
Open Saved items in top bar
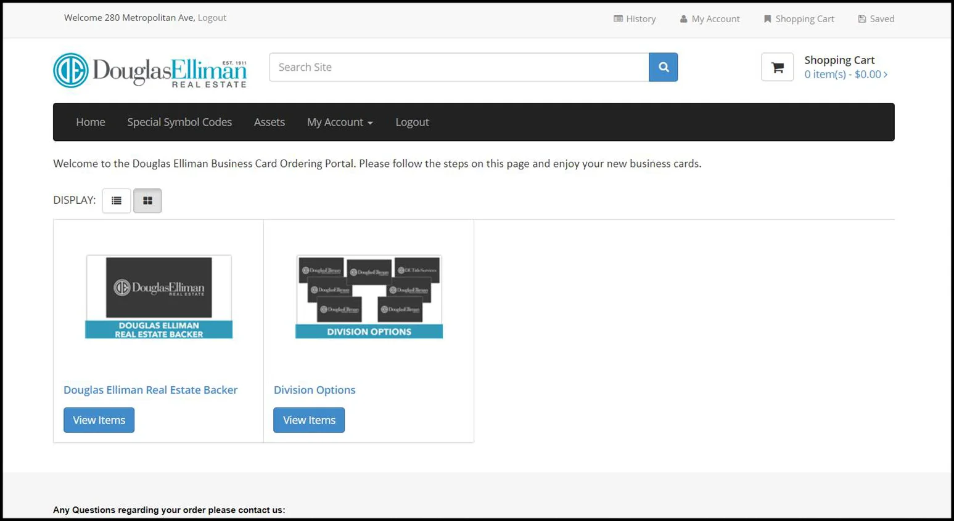tap(876, 19)
